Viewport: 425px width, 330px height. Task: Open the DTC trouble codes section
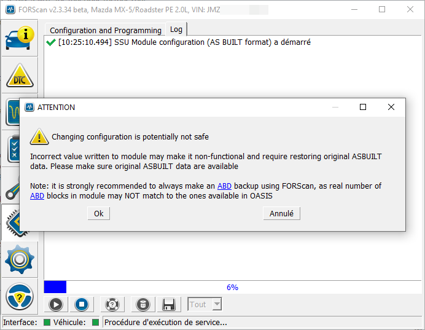[x=20, y=75]
